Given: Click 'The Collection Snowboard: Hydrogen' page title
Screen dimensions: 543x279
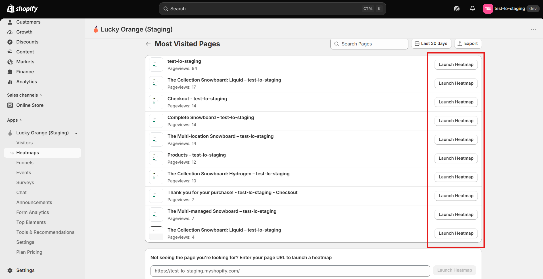Looking at the screenshot, I should coord(228,174).
